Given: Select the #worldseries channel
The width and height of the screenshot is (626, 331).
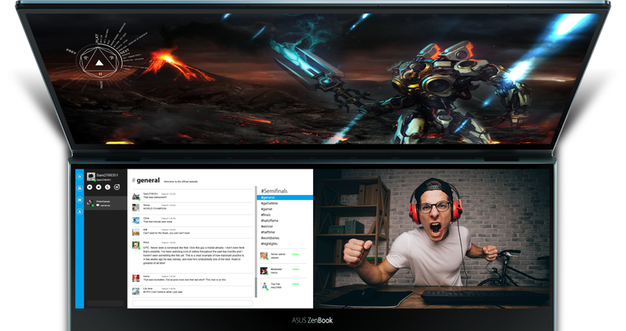Looking at the screenshot, I should click(x=270, y=238).
